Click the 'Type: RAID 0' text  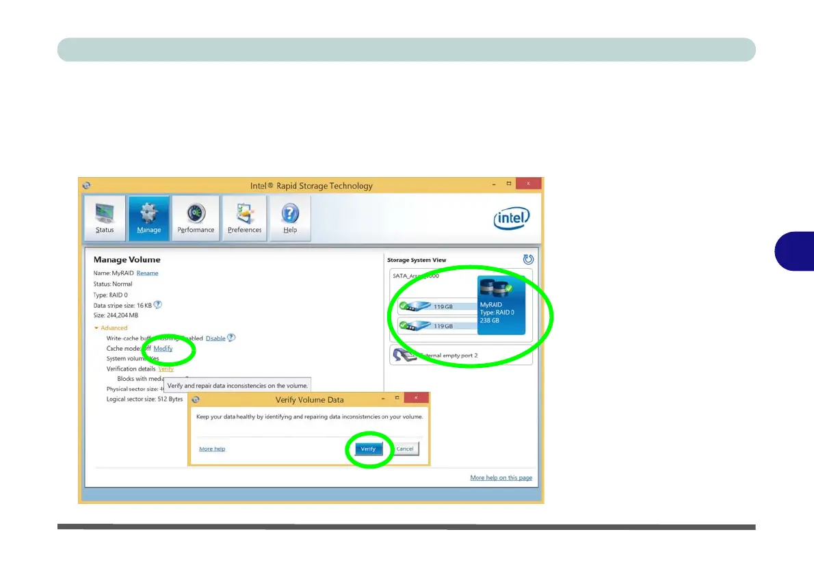coord(110,295)
